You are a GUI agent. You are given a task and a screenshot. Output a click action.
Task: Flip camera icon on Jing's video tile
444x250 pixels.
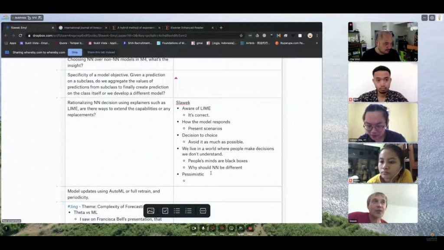415,59
